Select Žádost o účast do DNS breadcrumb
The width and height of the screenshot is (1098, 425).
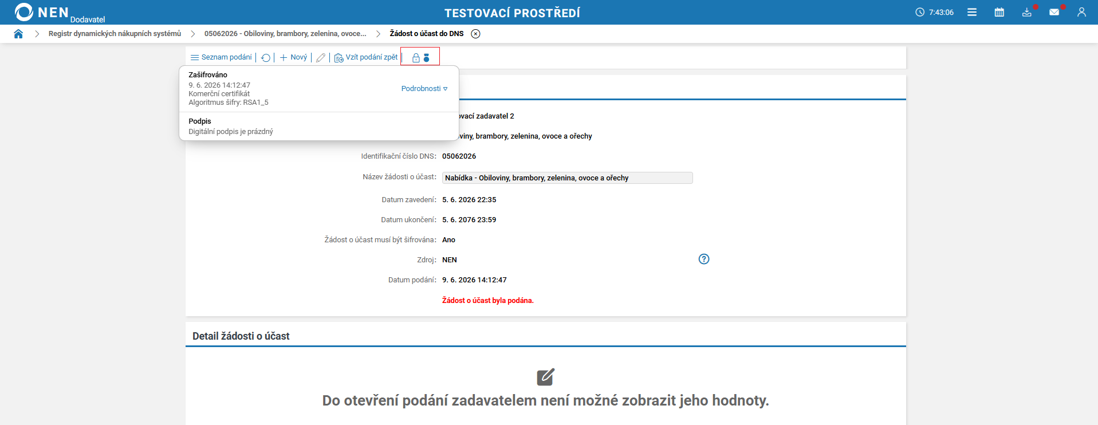pyautogui.click(x=427, y=34)
